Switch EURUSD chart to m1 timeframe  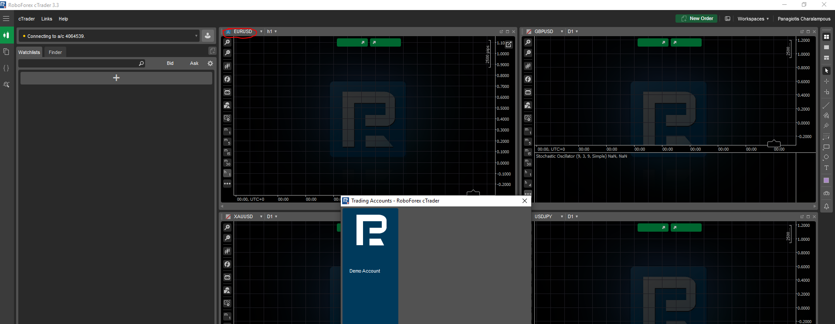227,131
